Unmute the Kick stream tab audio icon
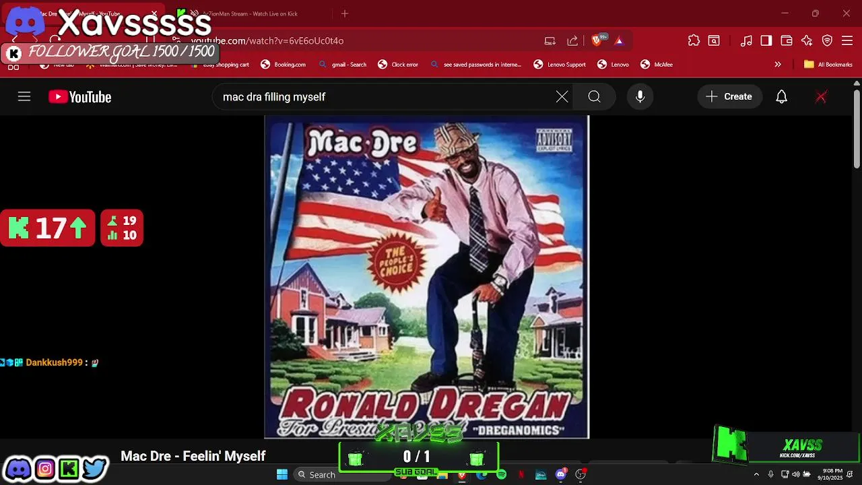862x485 pixels. point(194,13)
